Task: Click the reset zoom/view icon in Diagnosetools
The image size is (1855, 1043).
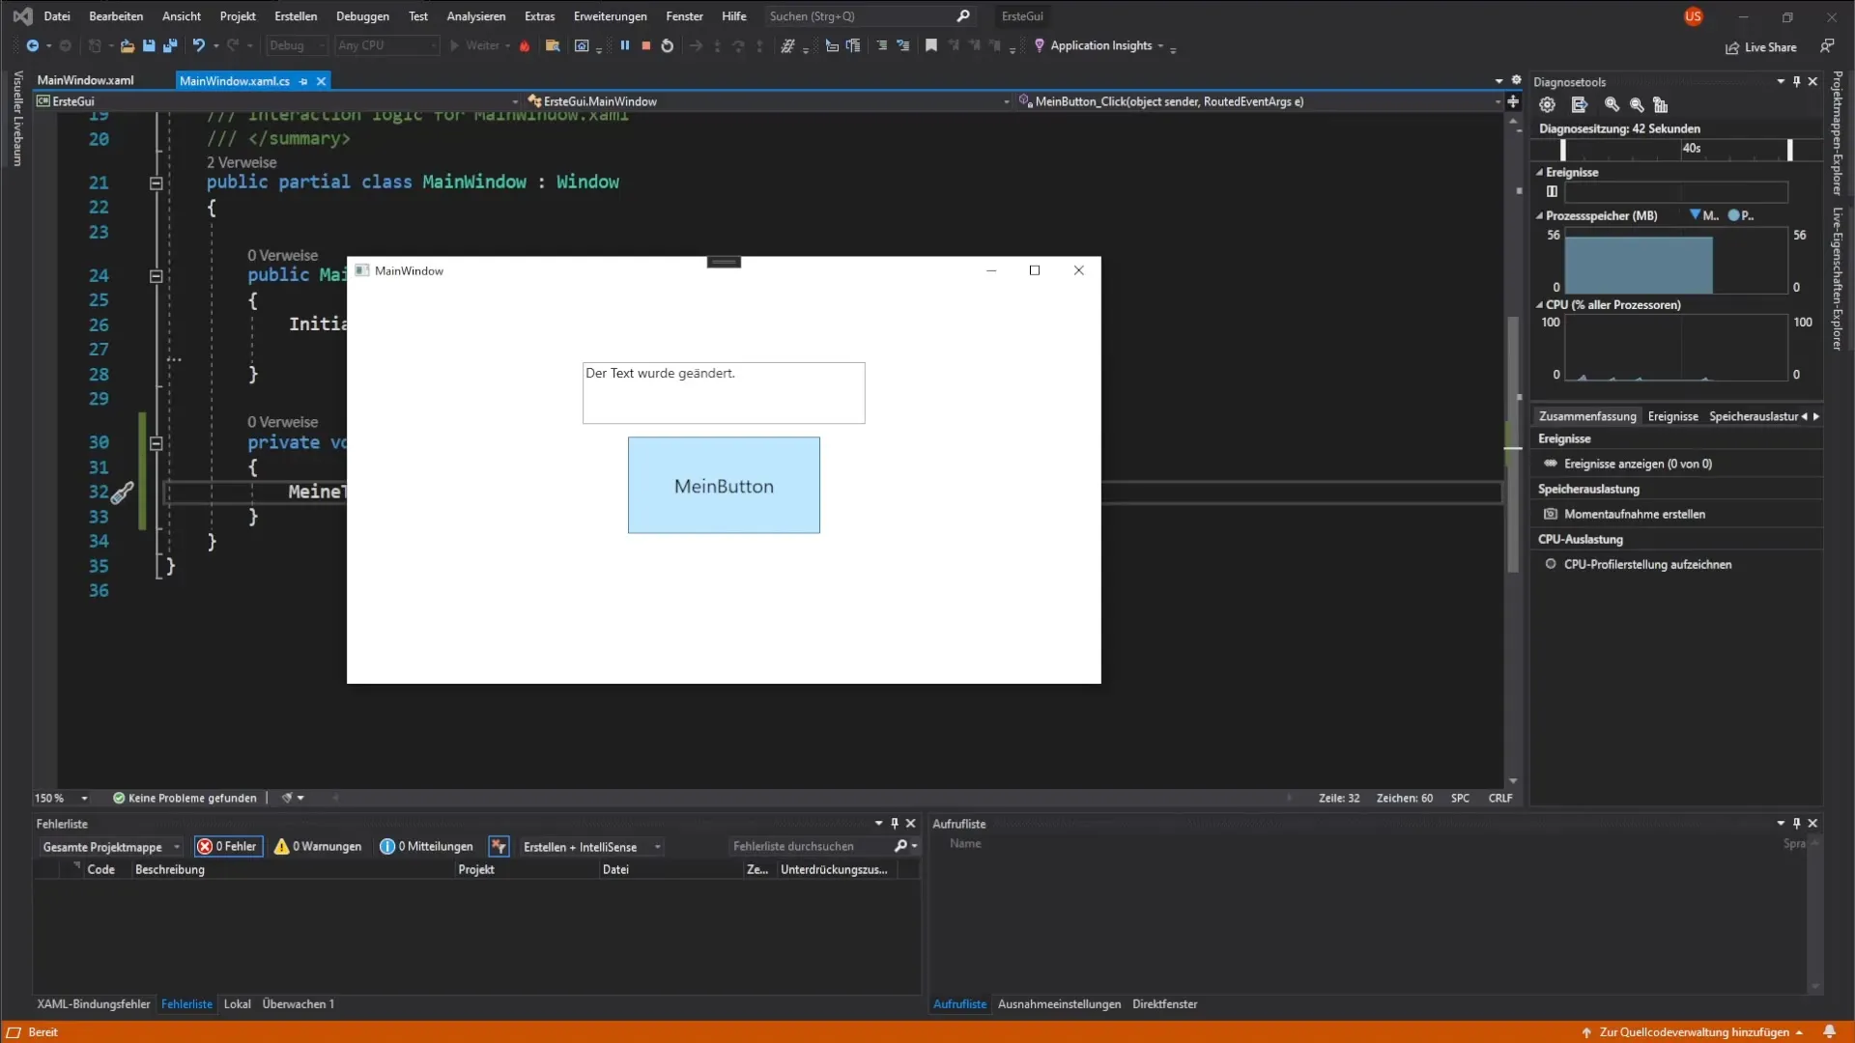Action: click(1661, 104)
